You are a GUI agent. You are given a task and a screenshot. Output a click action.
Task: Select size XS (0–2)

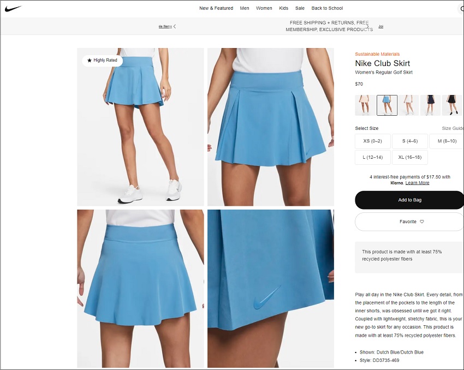[372, 141]
